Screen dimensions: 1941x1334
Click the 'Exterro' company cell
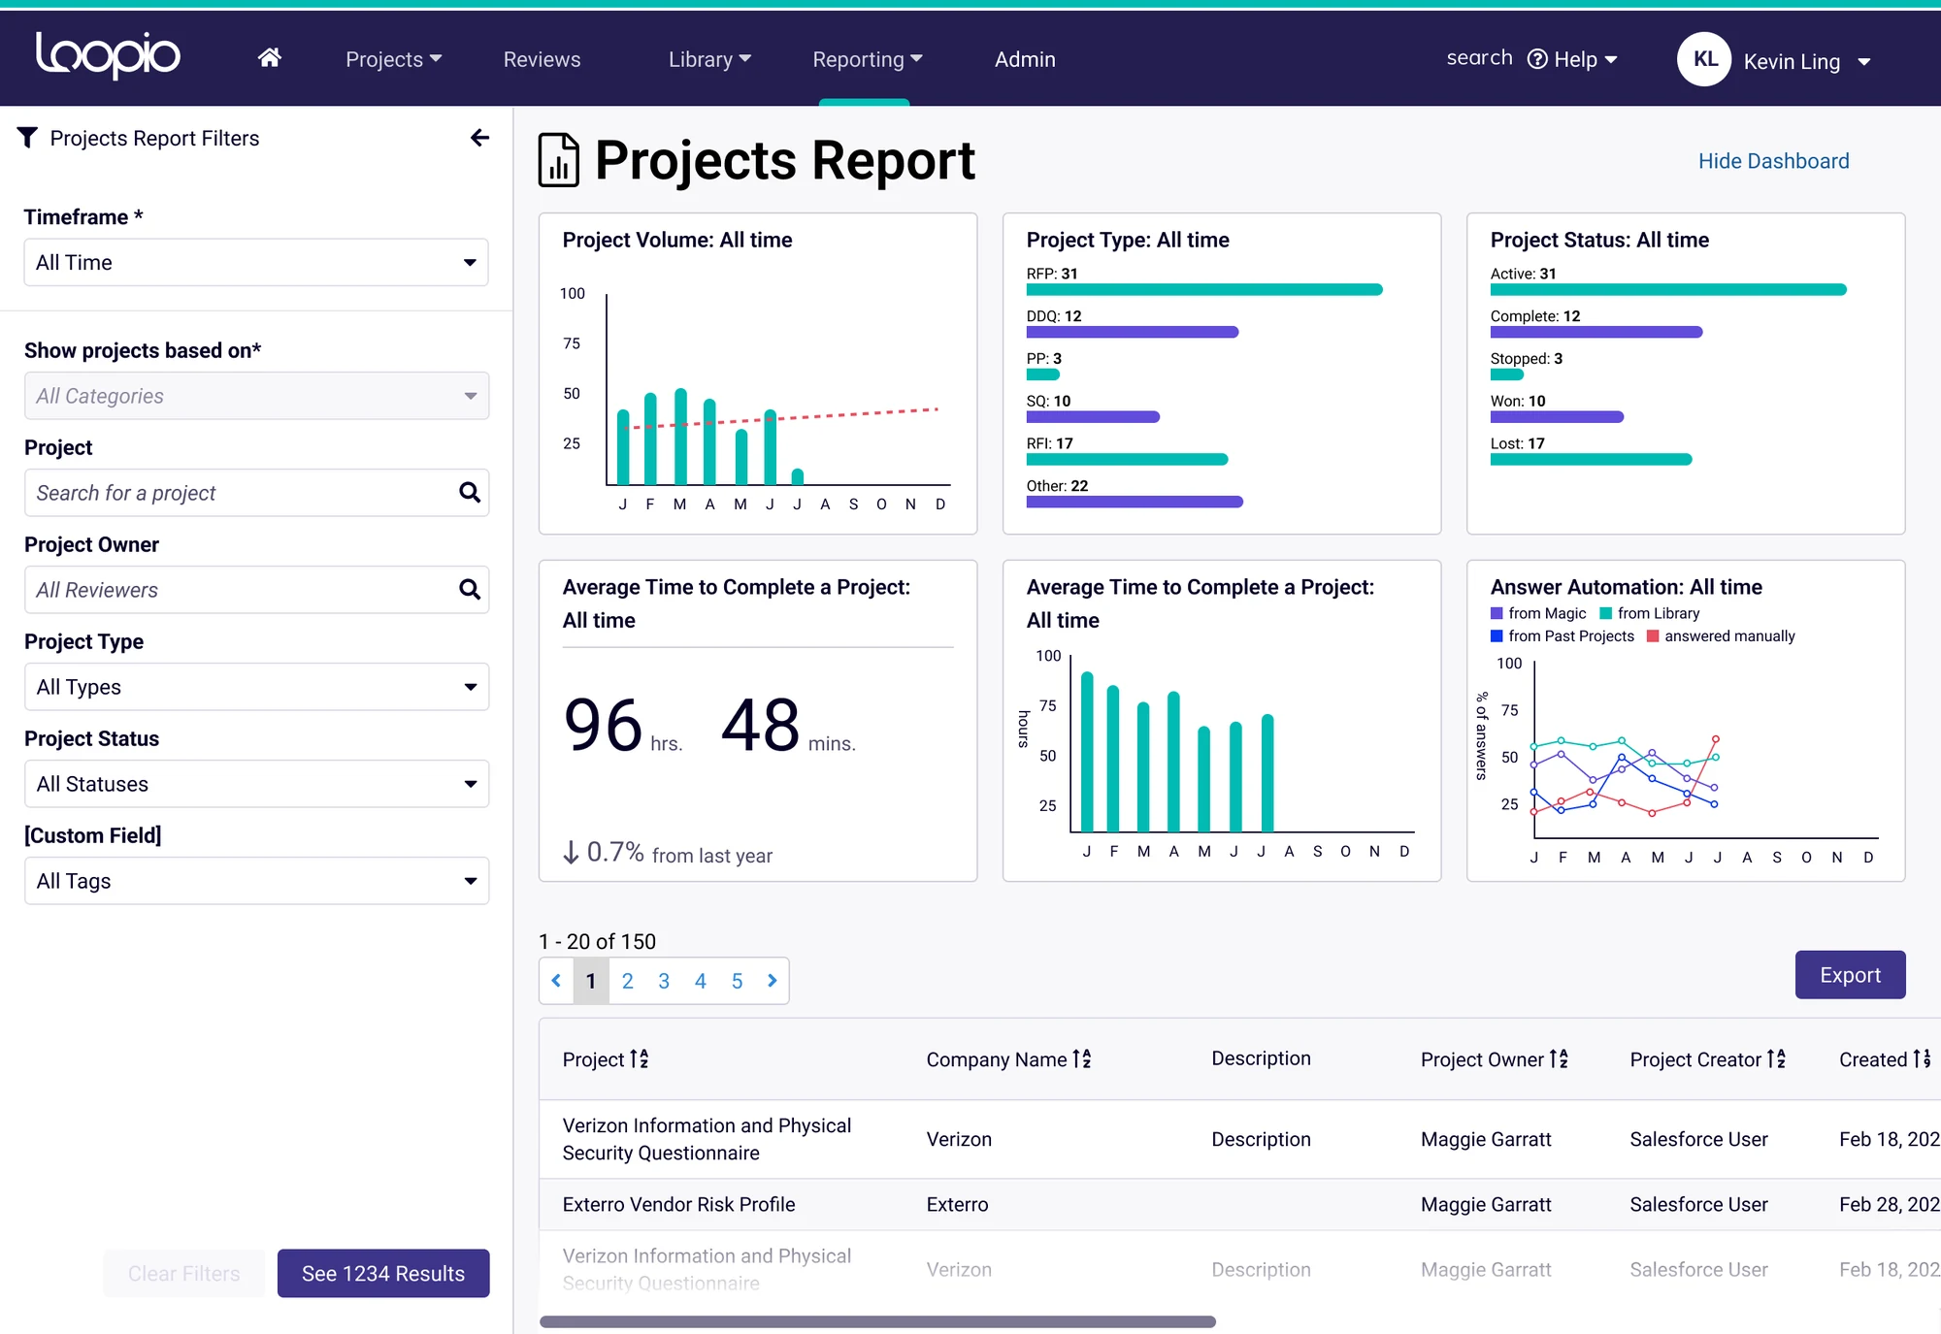tap(957, 1204)
